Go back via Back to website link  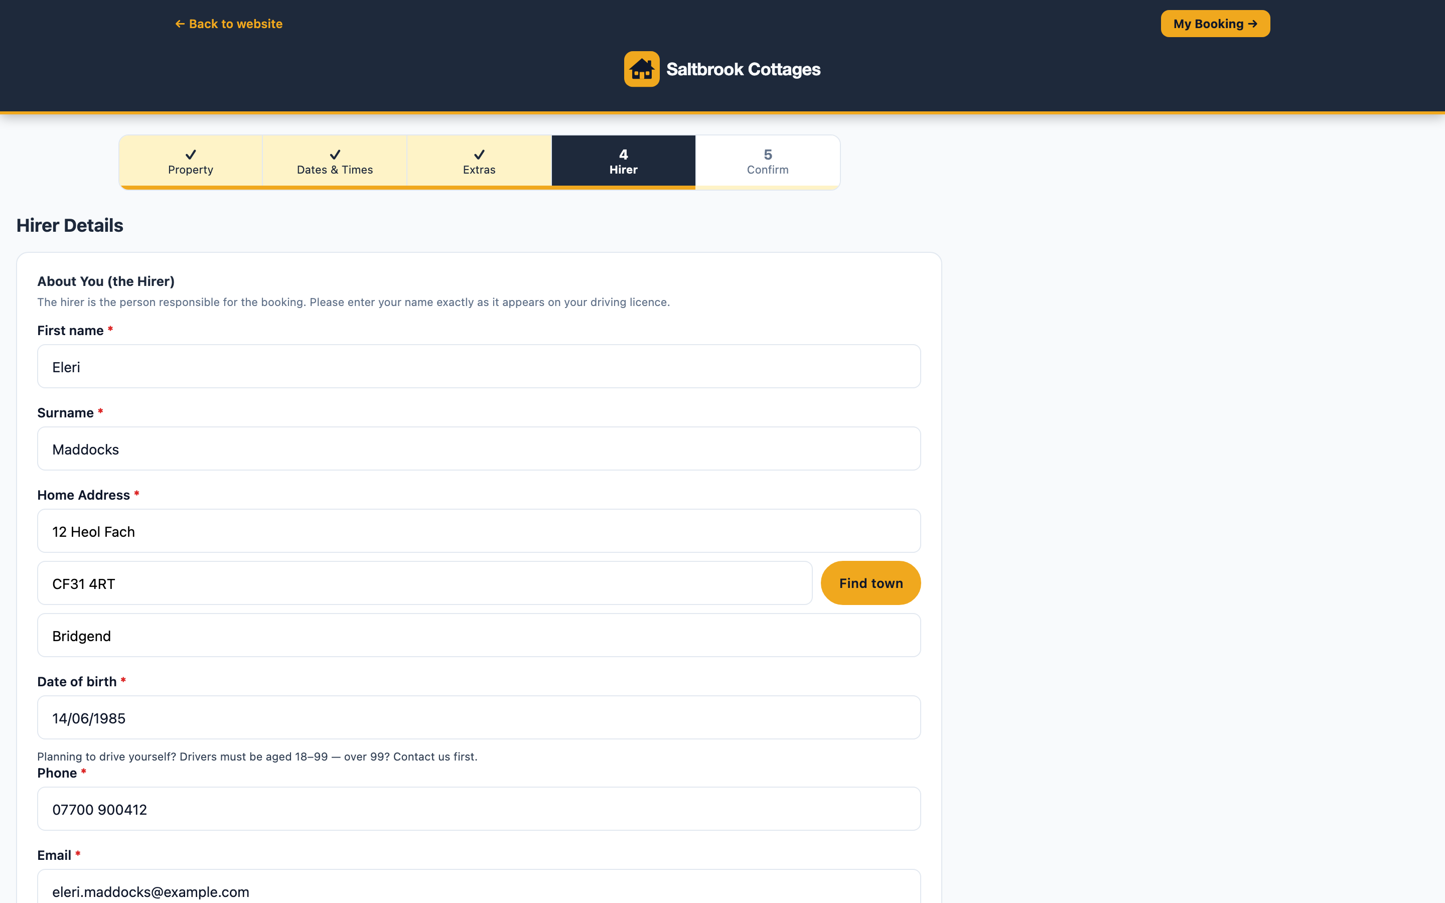229,24
